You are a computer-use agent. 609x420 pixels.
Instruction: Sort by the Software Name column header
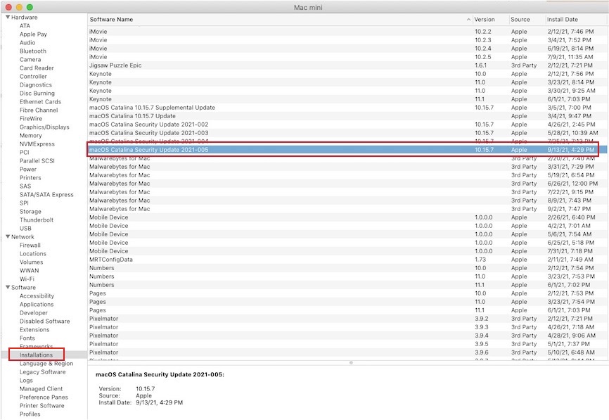tap(111, 20)
